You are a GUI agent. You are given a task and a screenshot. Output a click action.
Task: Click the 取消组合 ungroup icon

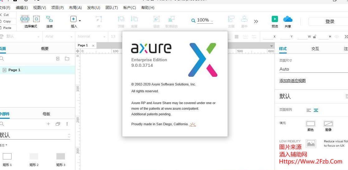[x=171, y=19]
